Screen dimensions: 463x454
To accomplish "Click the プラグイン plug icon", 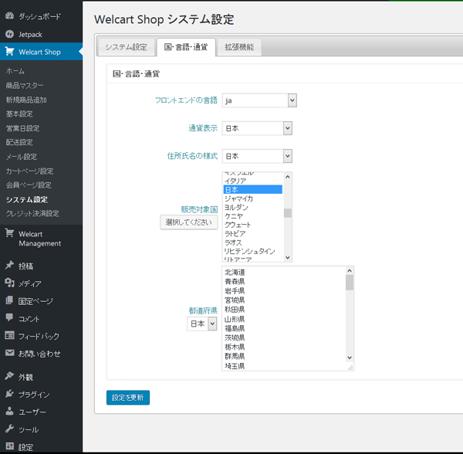I will (x=9, y=394).
